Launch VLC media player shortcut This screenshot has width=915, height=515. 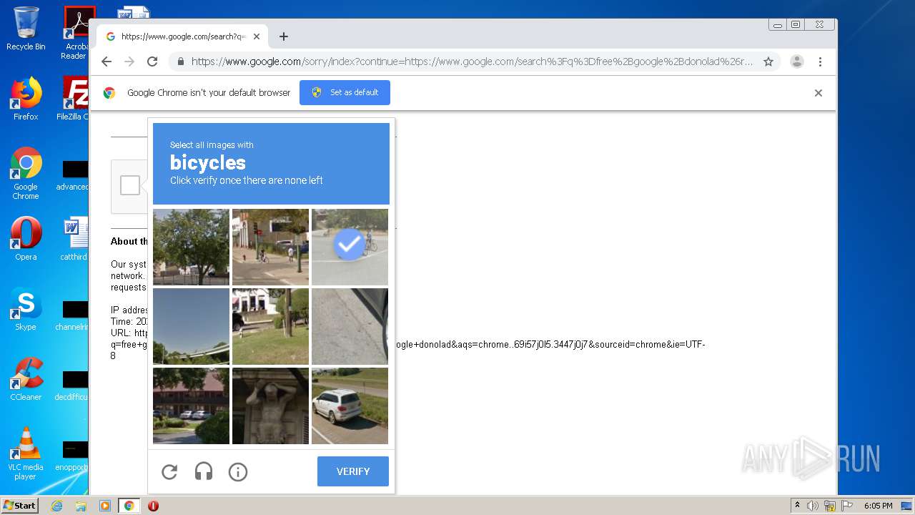click(26, 453)
